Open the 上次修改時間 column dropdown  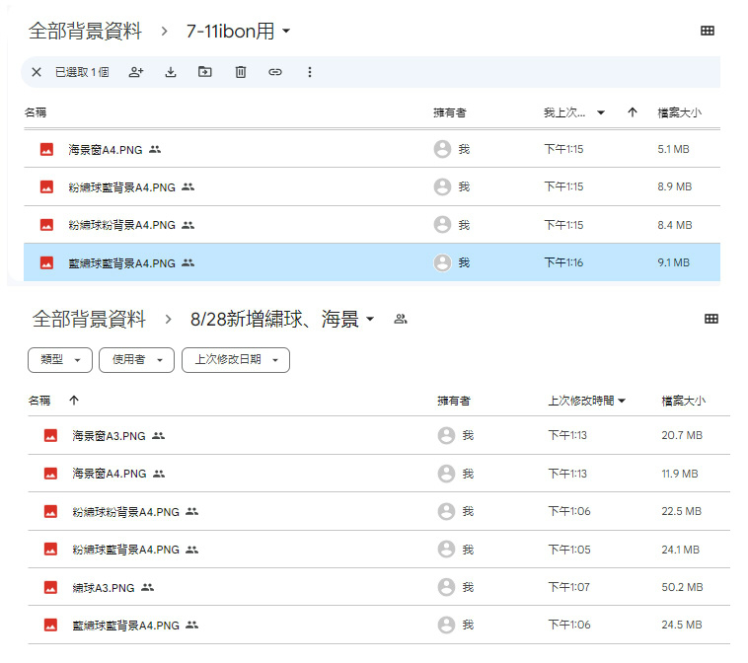[622, 401]
